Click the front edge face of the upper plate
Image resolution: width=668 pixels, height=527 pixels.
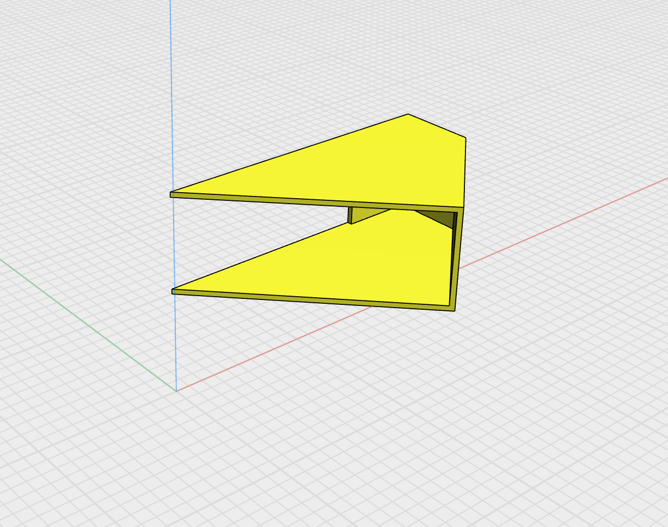[x=316, y=202]
